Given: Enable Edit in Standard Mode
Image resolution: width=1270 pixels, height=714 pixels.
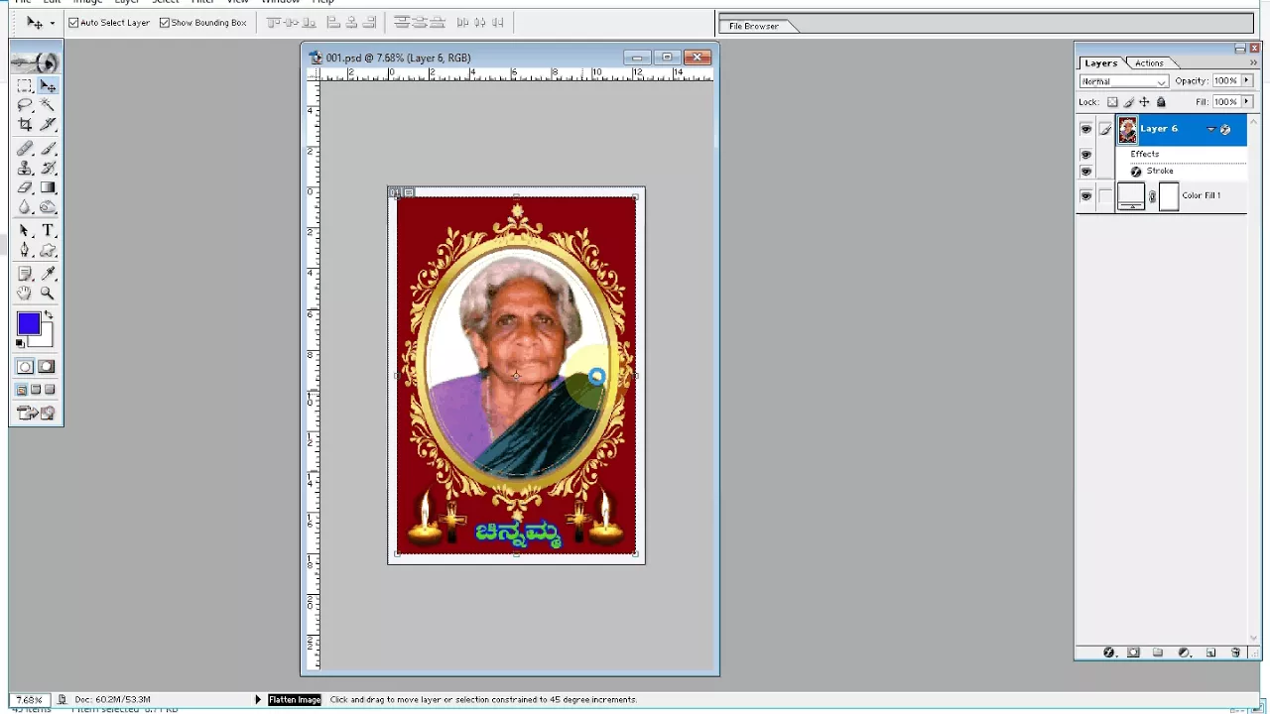Looking at the screenshot, I should [x=25, y=367].
